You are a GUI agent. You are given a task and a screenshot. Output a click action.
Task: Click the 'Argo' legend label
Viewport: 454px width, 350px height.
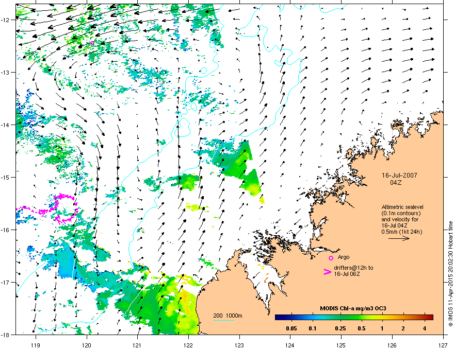(344, 257)
